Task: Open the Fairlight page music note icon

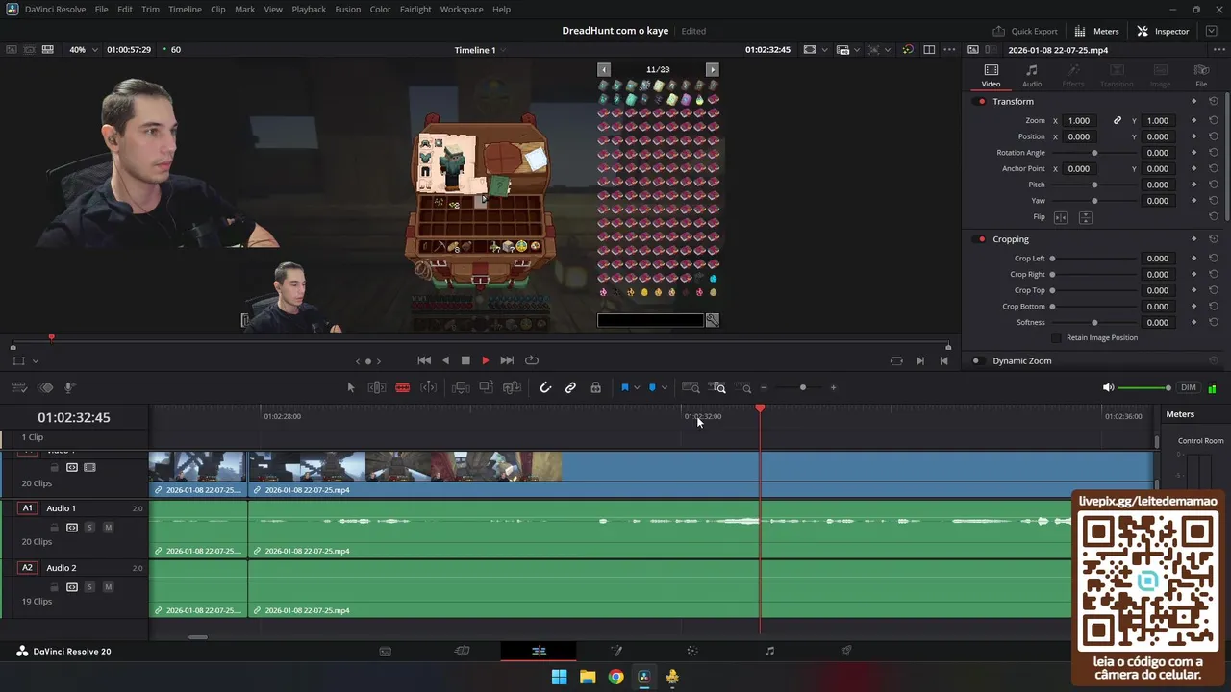Action: click(769, 651)
